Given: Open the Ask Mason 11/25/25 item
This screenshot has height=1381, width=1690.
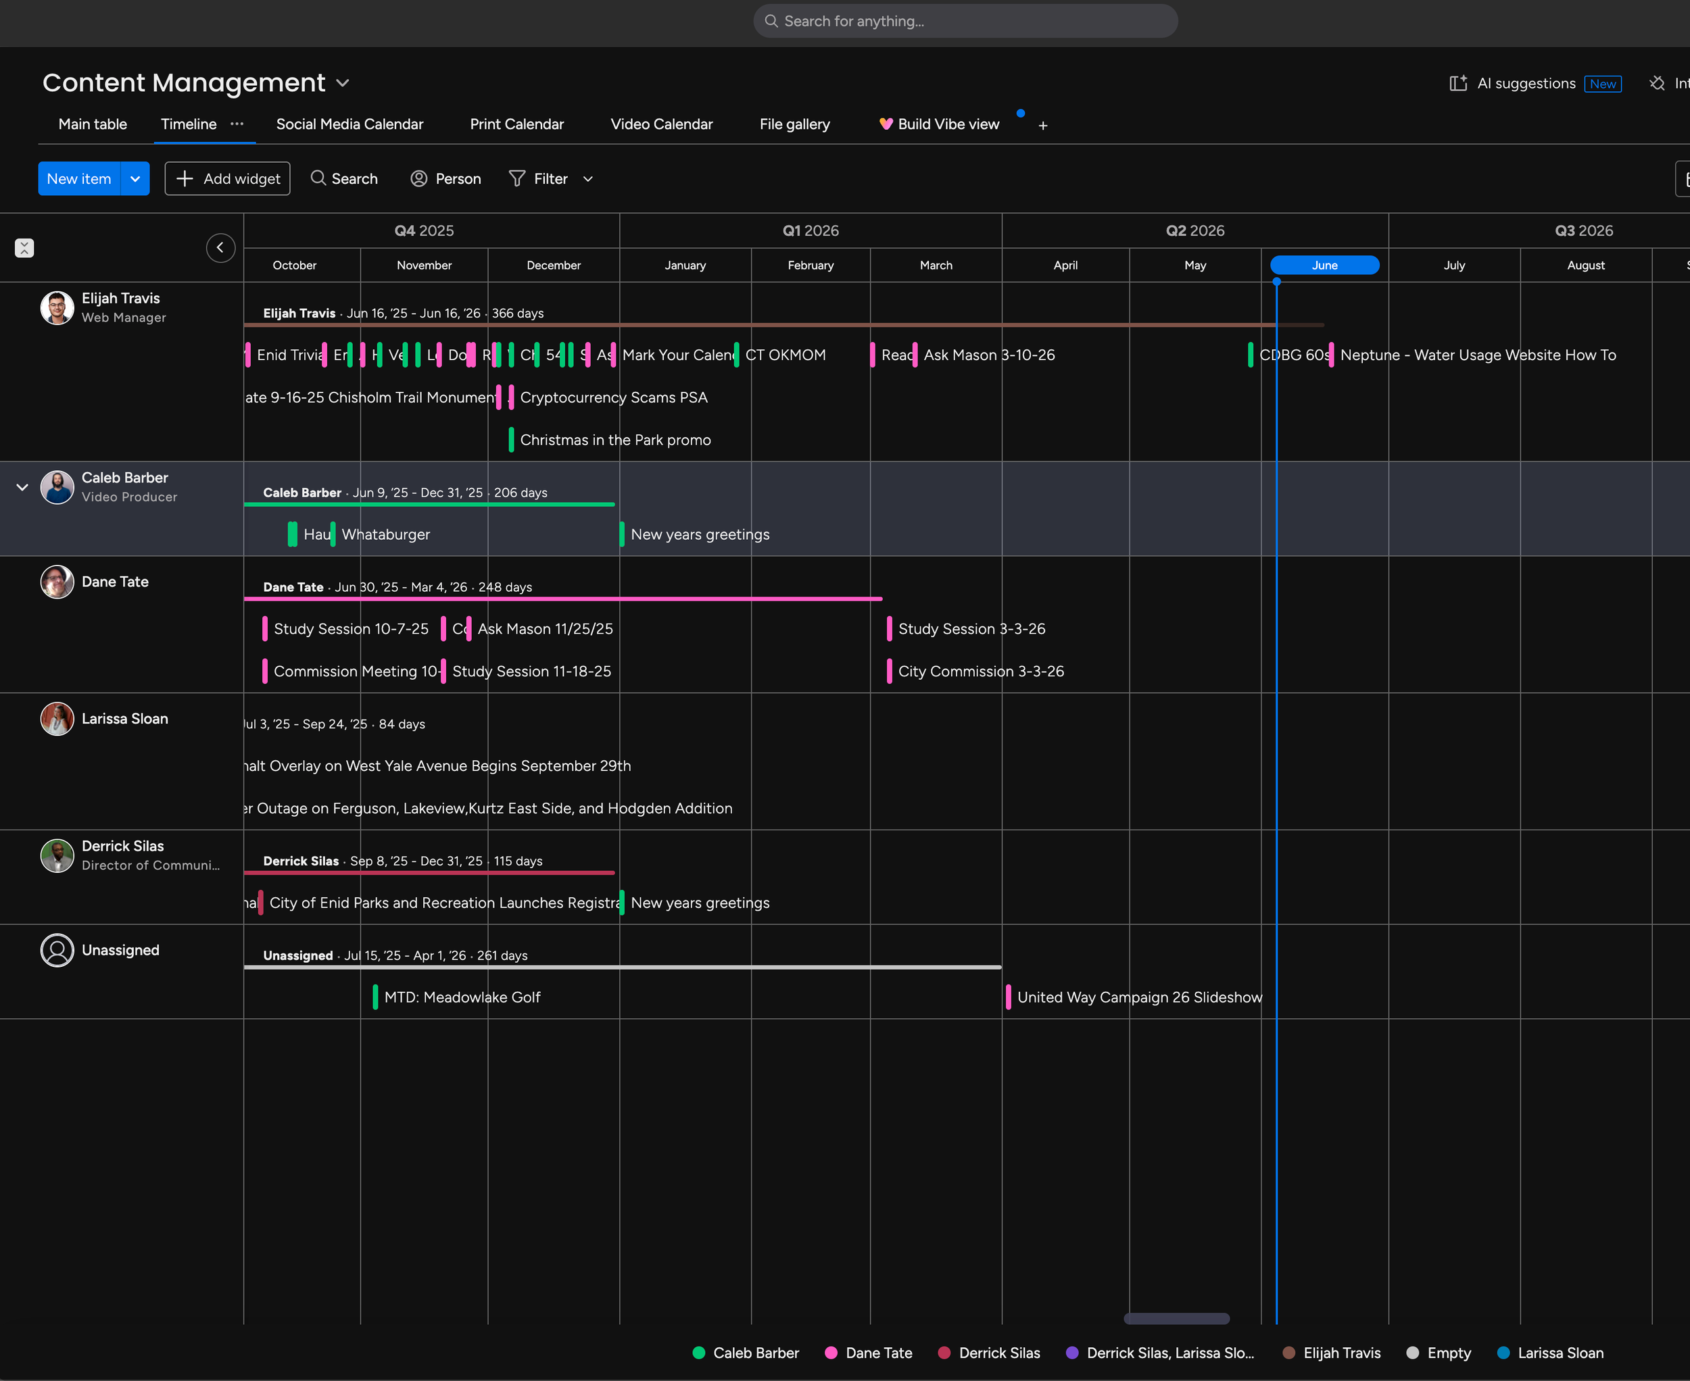Looking at the screenshot, I should pos(539,629).
